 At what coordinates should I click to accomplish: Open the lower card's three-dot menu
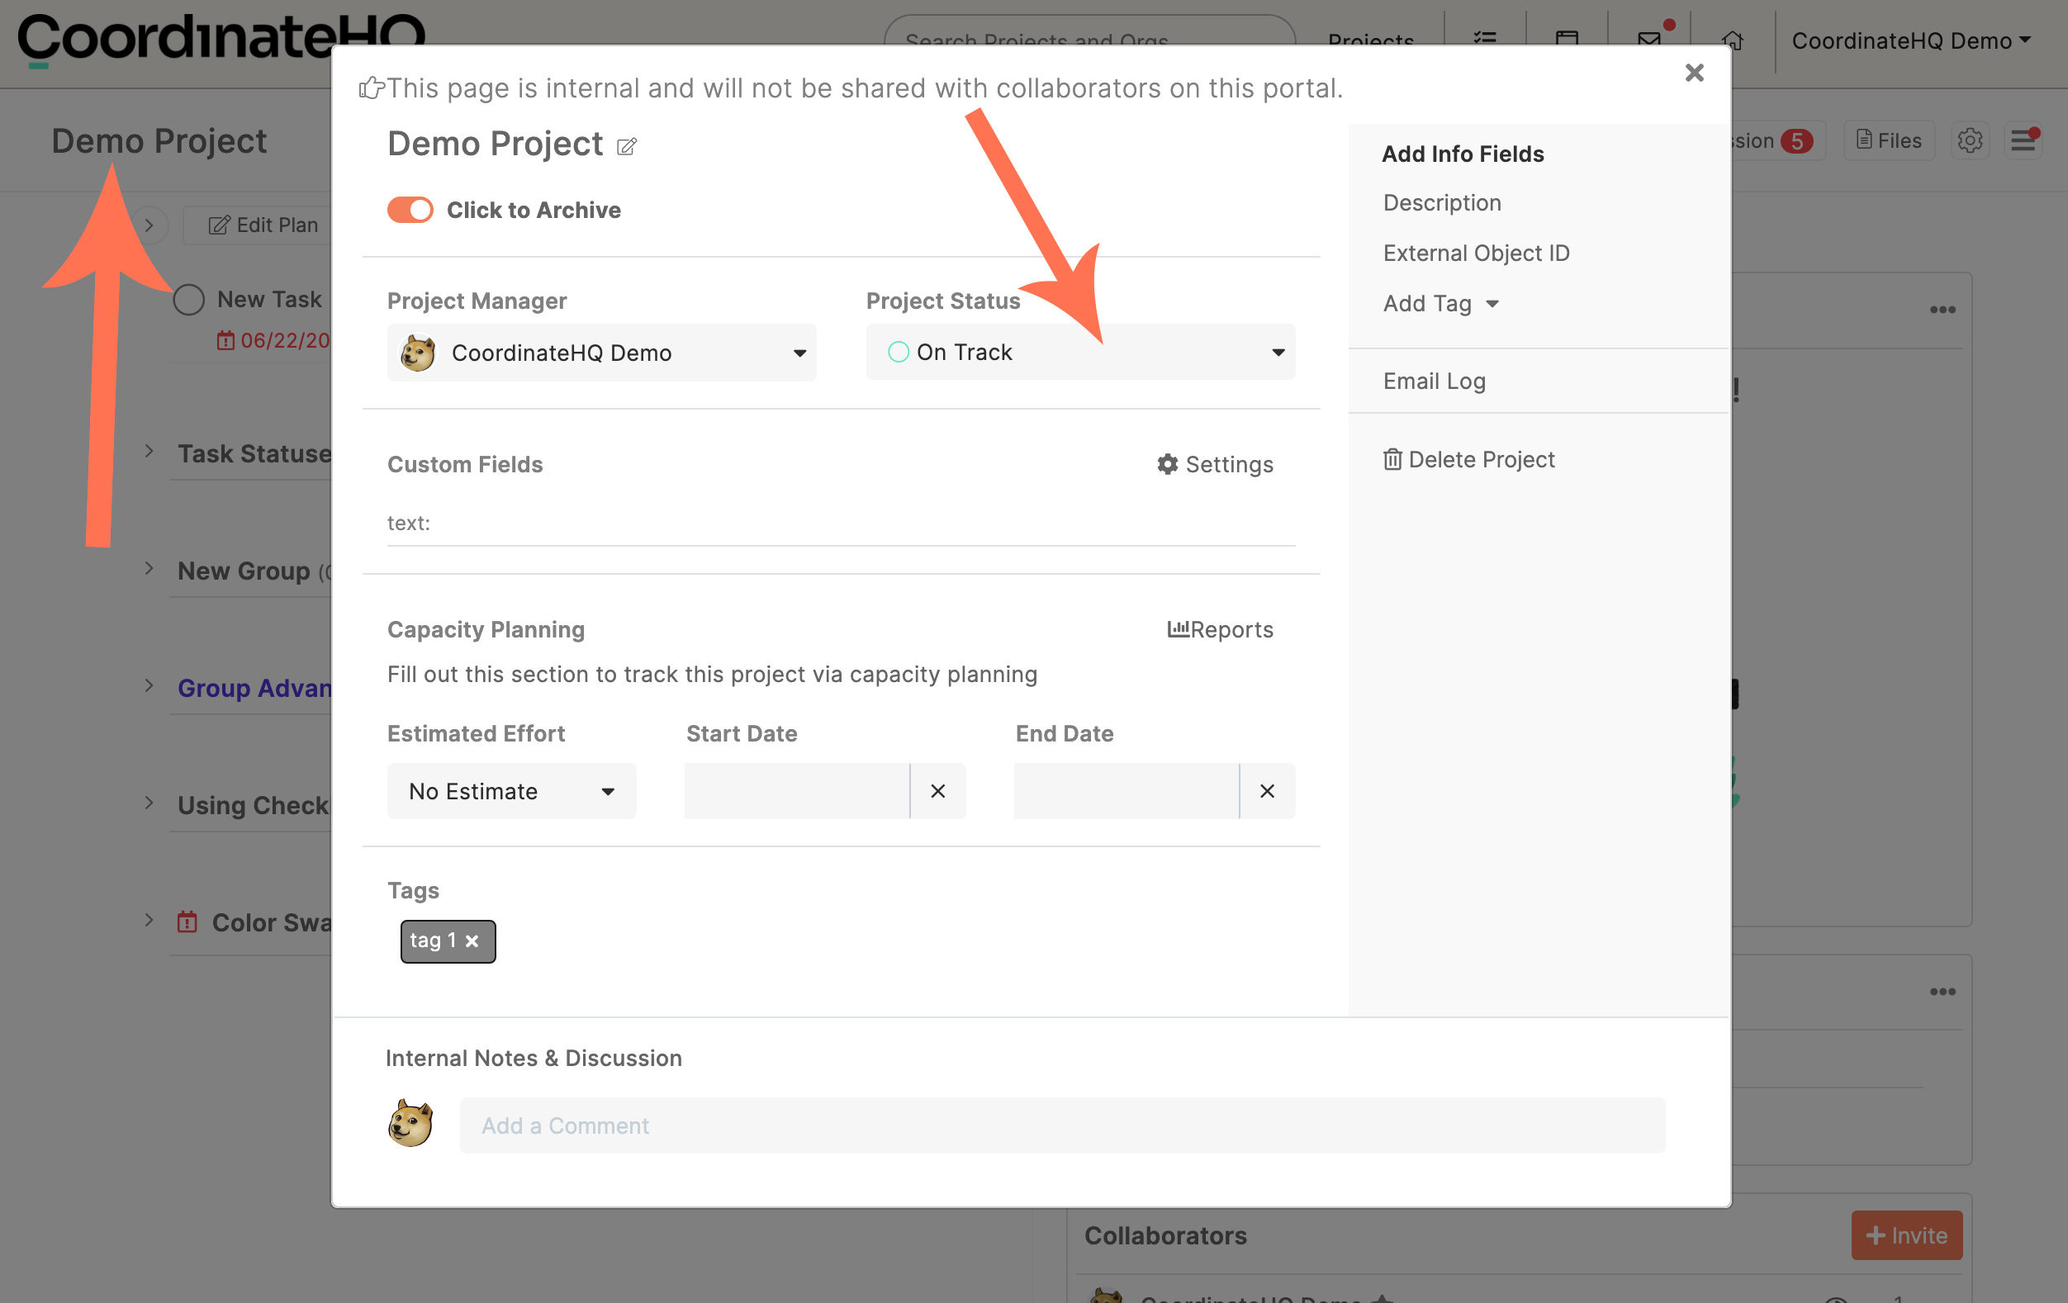click(x=1942, y=992)
